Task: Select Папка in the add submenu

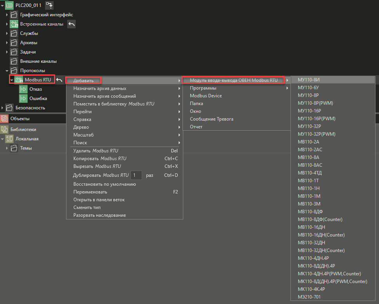Action: (236, 103)
